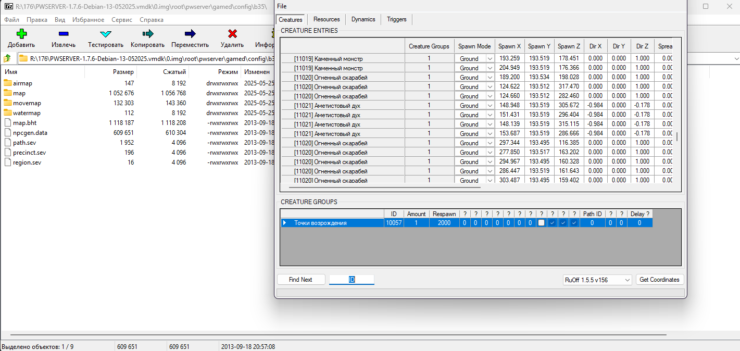
Task: Click the group ID 10057 cell
Action: pyautogui.click(x=394, y=223)
